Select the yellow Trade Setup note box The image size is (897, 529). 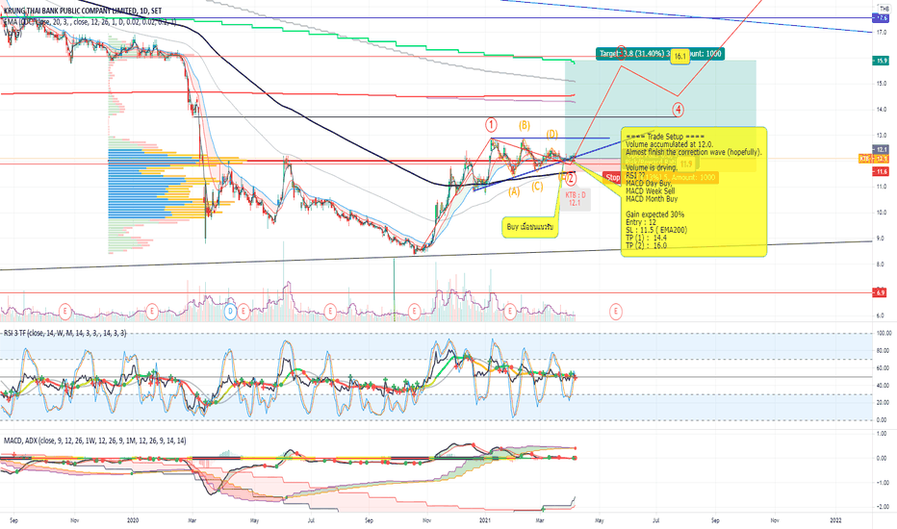pos(694,191)
